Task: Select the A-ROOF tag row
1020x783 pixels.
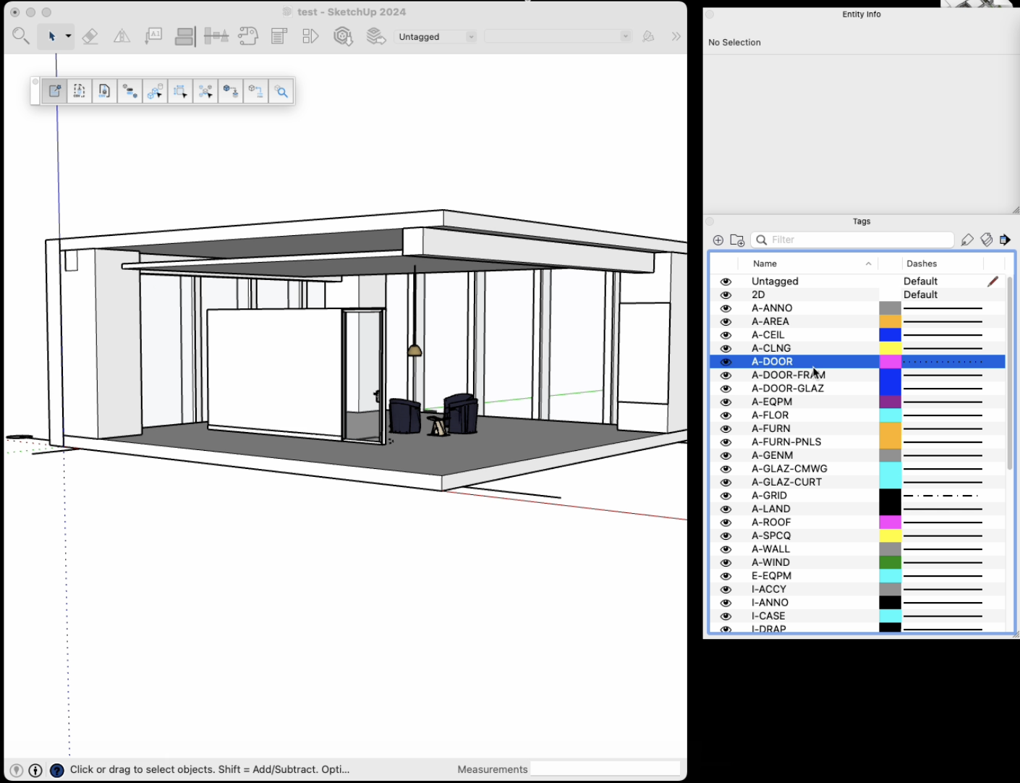Action: point(771,522)
